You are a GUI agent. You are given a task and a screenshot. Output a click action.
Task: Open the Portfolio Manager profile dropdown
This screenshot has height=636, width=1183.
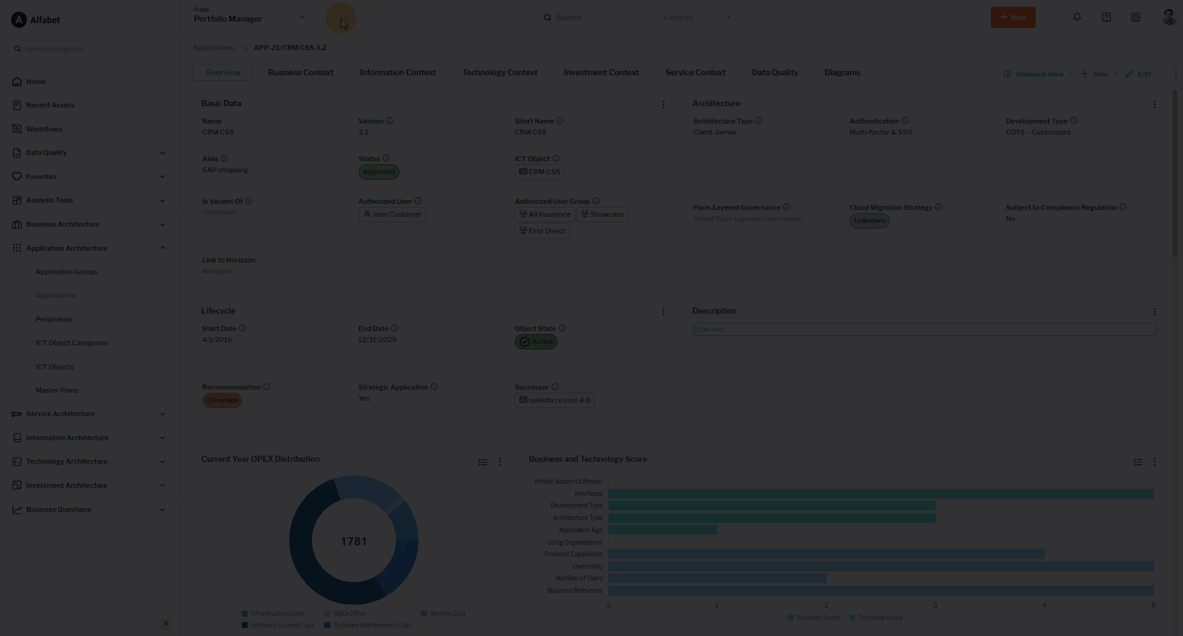pos(303,17)
